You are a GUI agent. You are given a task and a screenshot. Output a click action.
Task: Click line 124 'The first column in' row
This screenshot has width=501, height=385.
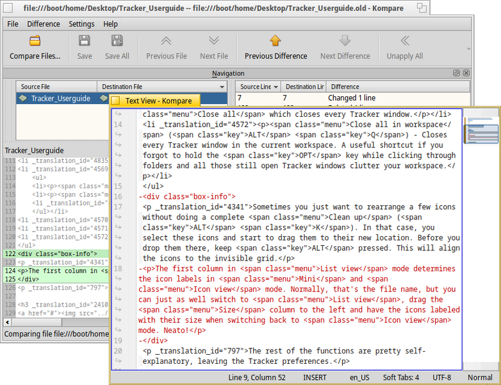point(56,271)
